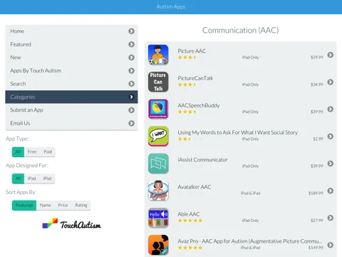This screenshot has width=342, height=257.
Task: Sort apps by Rating
Action: tap(81, 205)
